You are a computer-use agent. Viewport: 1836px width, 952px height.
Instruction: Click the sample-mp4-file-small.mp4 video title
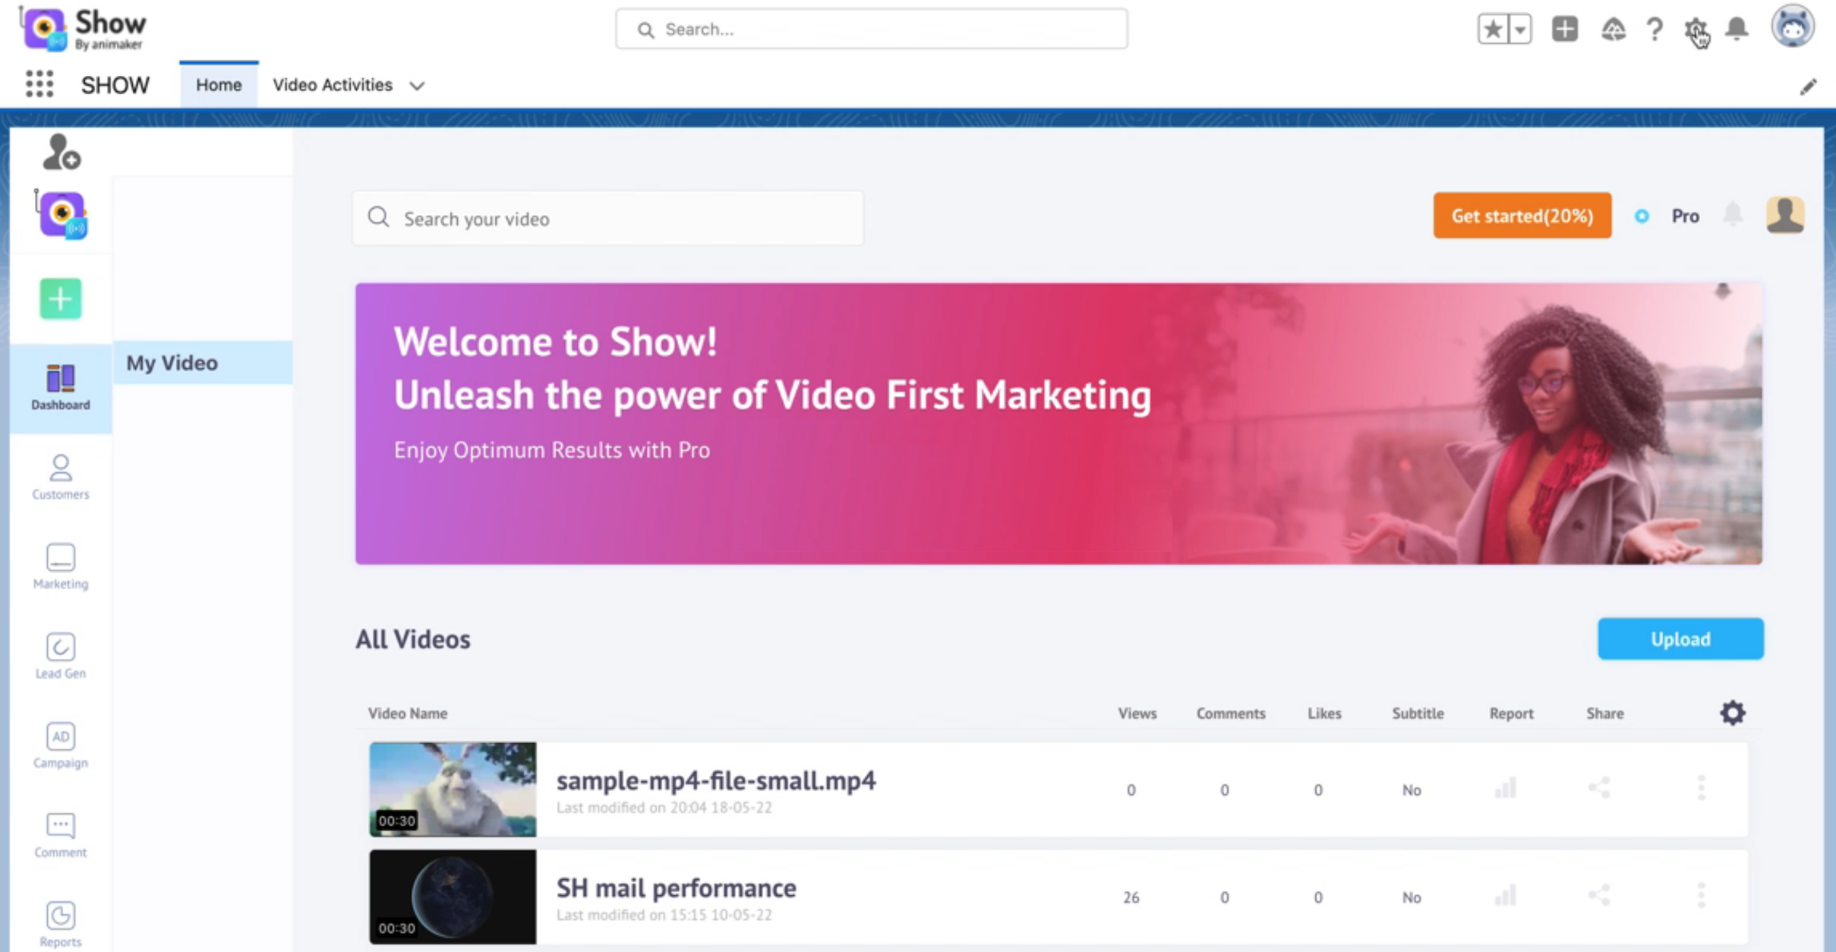coord(716,780)
